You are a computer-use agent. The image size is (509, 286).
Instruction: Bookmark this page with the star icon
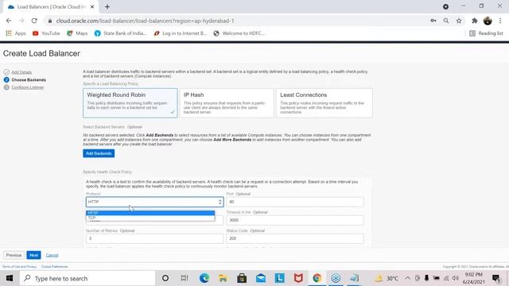click(x=459, y=21)
